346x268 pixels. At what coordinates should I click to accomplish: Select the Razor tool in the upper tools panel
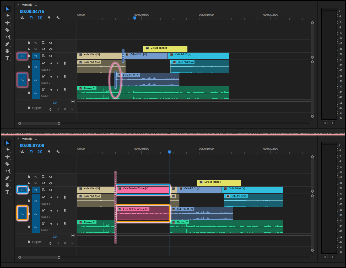(x=7, y=30)
